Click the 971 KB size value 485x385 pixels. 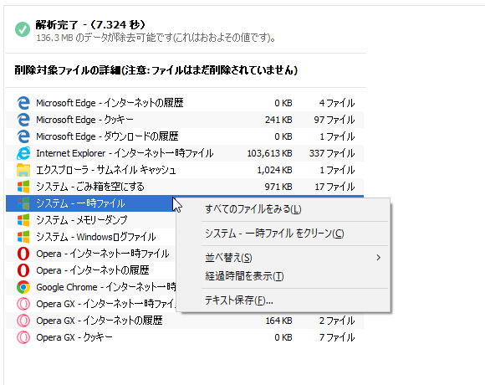click(278, 187)
